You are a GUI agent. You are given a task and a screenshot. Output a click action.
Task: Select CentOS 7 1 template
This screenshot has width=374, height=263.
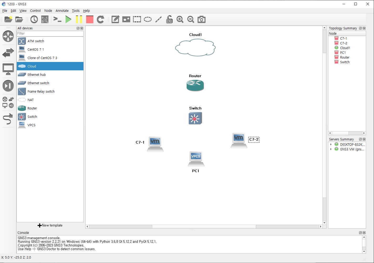[50, 50]
